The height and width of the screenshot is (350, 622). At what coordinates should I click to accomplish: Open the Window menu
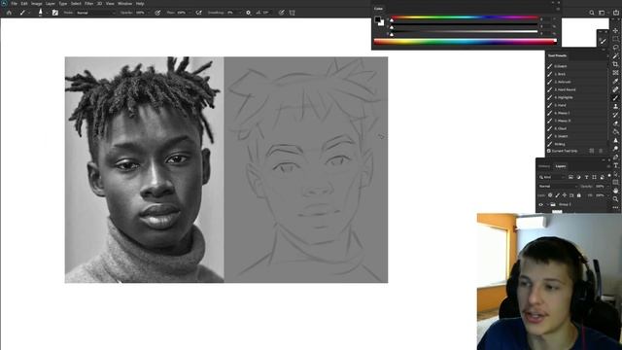click(125, 4)
